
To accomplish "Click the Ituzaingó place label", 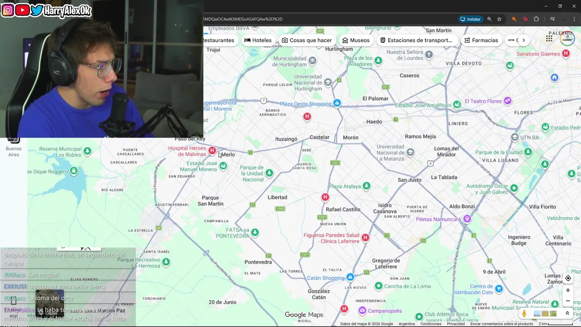I will tap(286, 139).
